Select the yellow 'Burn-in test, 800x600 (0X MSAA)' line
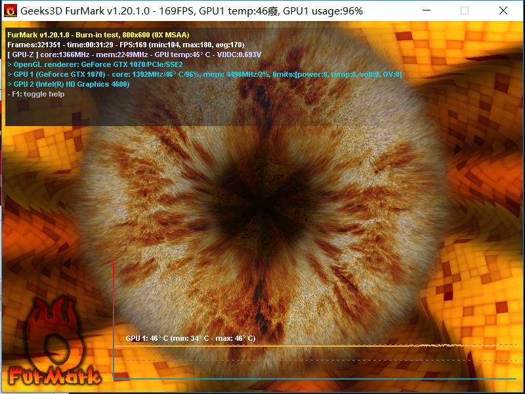Image resolution: width=525 pixels, height=394 pixels. (98, 35)
